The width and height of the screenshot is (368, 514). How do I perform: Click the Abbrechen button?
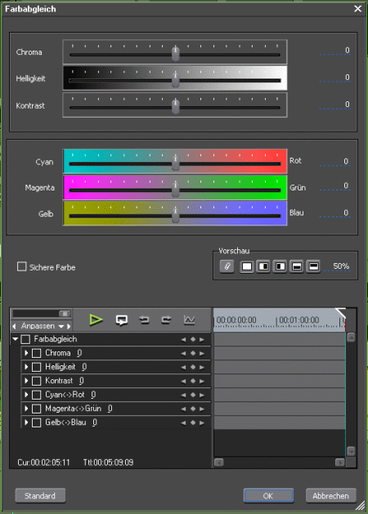330,496
